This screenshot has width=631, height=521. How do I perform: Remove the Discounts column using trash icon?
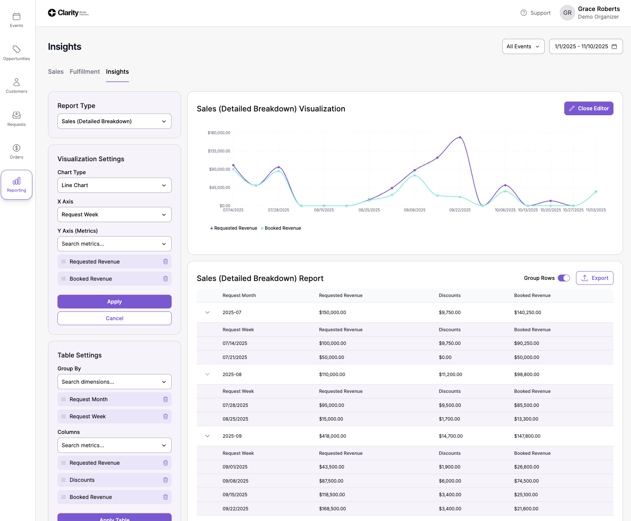(166, 480)
